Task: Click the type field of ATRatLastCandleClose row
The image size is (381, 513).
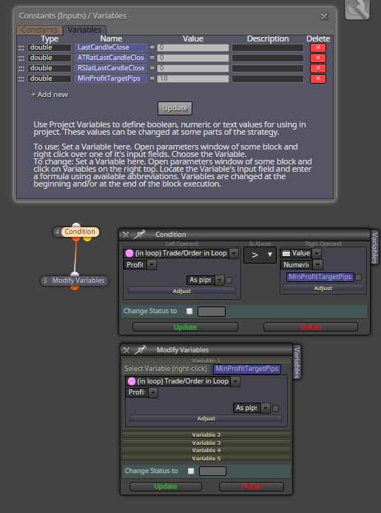Action: pos(50,58)
